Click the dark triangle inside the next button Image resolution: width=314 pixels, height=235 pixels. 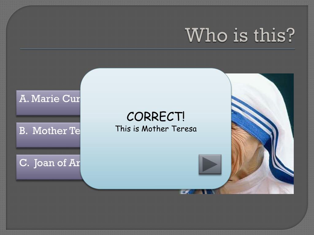[209, 164]
